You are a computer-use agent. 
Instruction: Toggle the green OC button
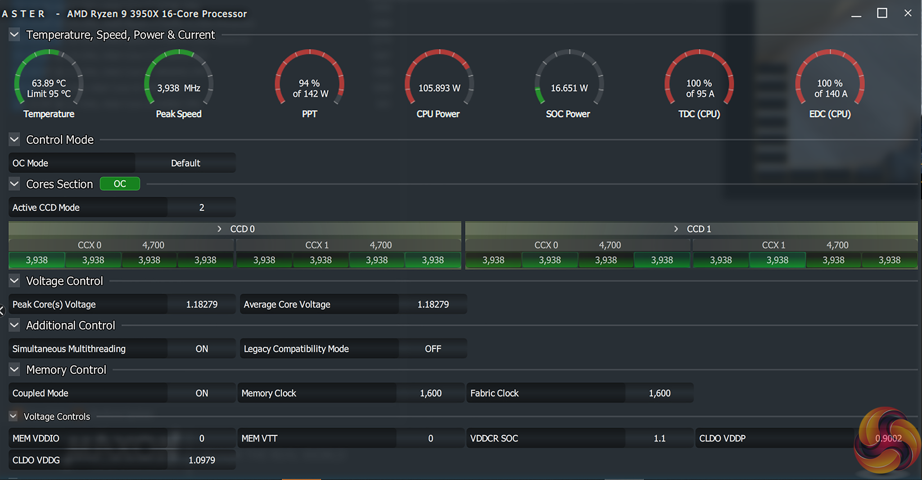pyautogui.click(x=120, y=184)
